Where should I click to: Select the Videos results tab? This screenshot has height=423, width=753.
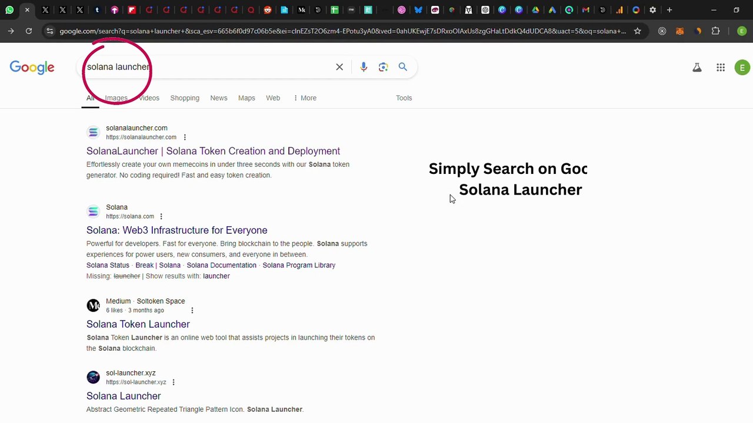149,98
